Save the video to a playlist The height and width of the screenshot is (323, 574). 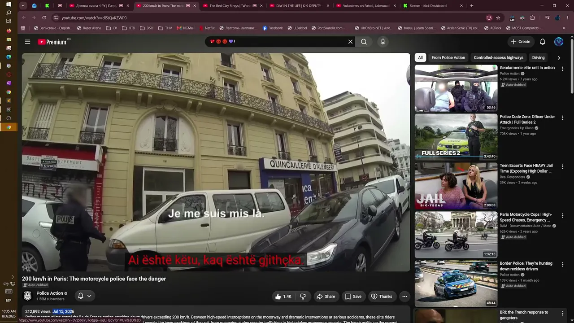pos(353,297)
